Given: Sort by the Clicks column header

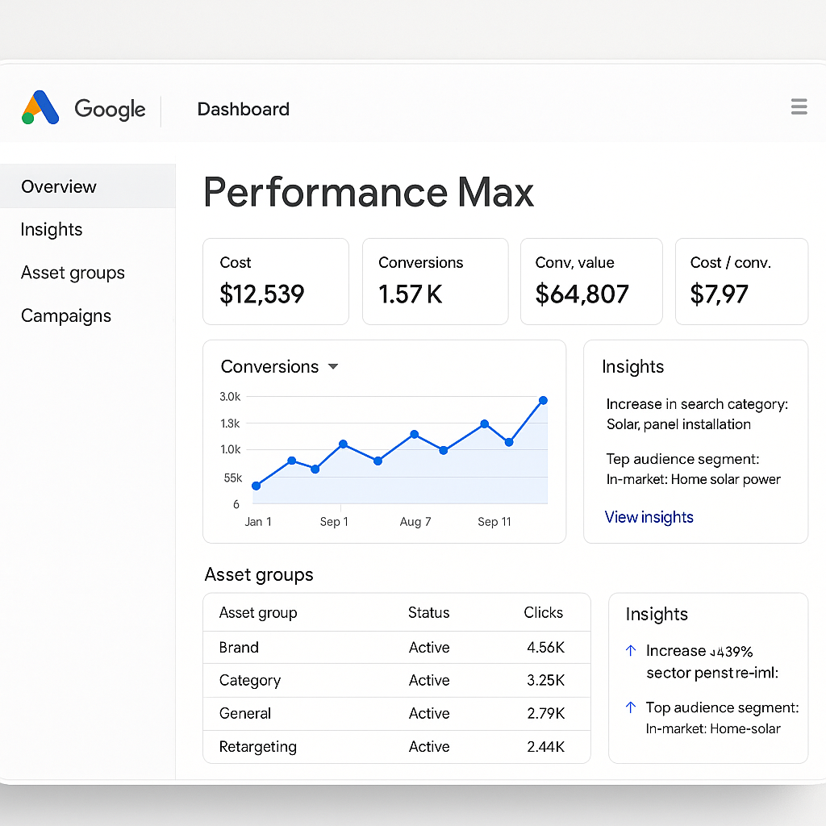Looking at the screenshot, I should coord(543,613).
